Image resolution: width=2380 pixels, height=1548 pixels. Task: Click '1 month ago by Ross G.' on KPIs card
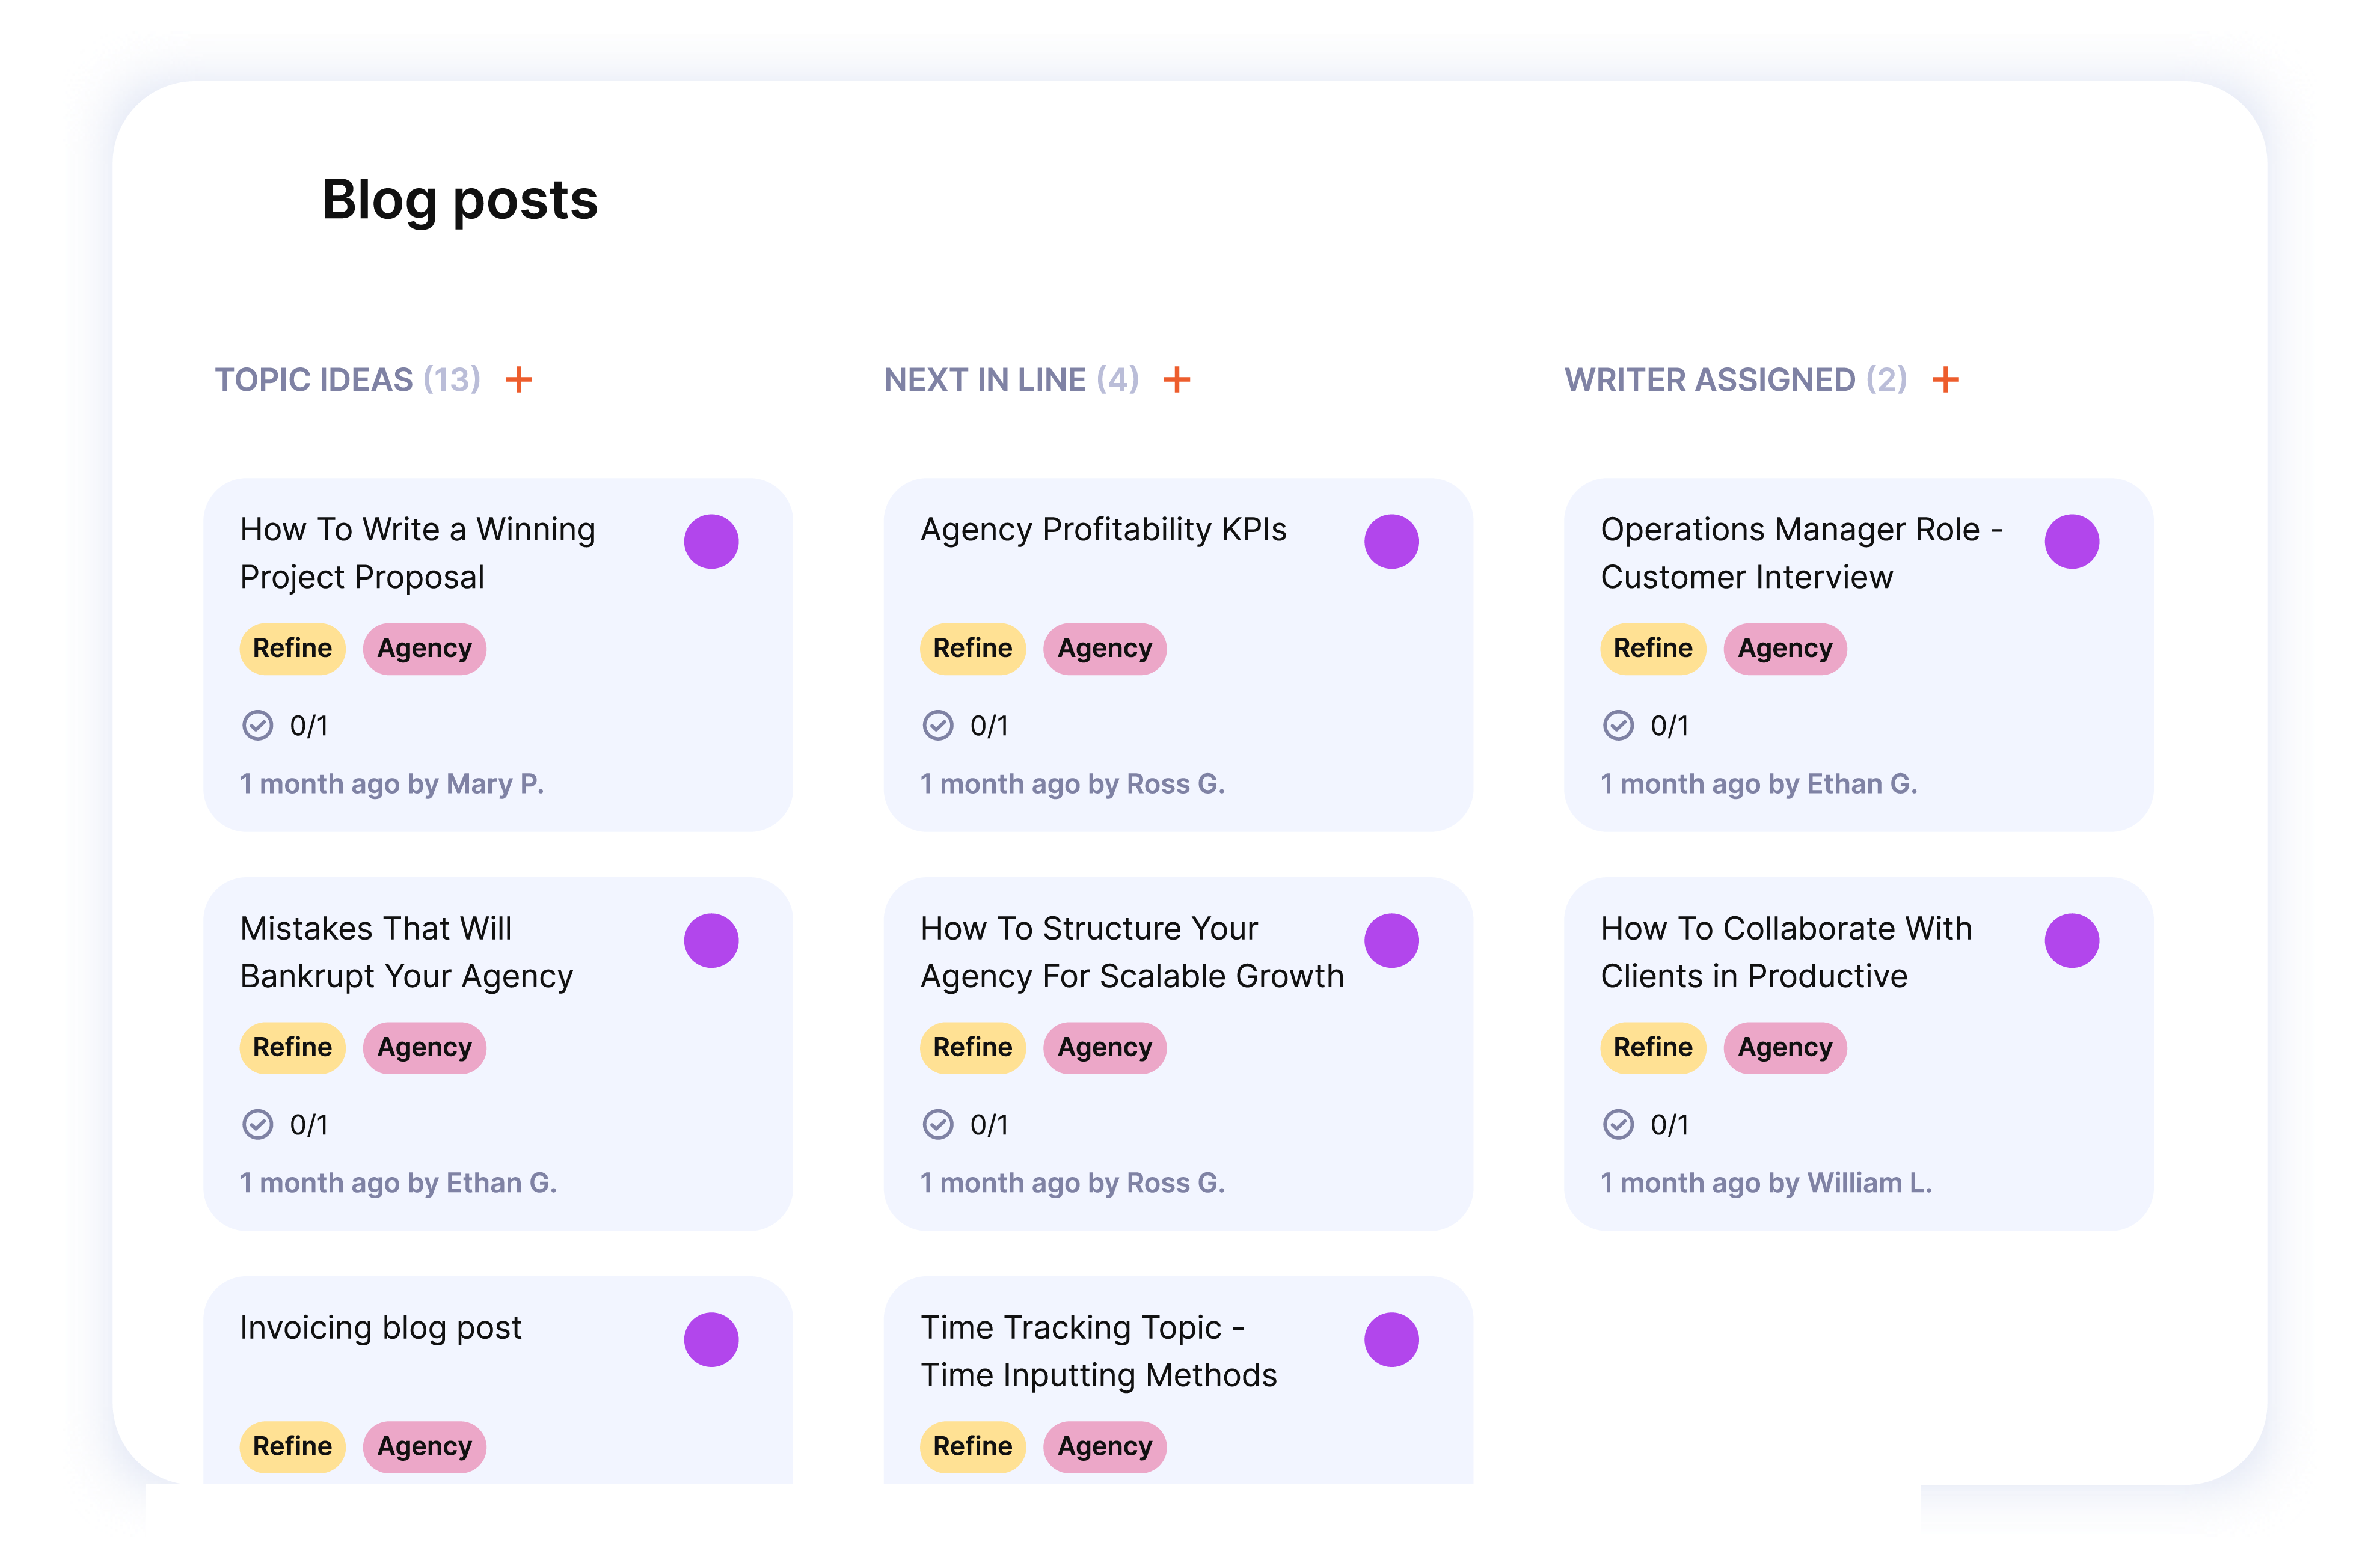[x=1072, y=784]
